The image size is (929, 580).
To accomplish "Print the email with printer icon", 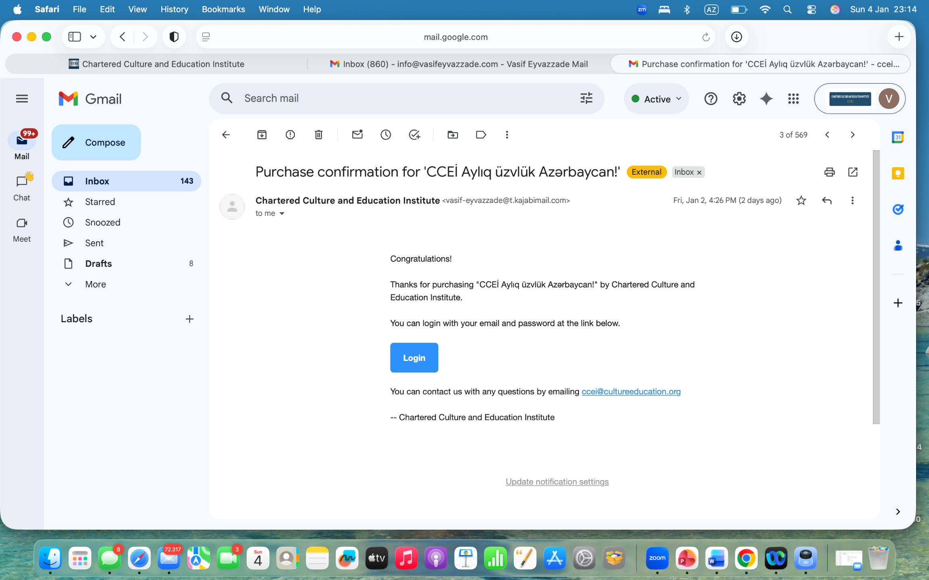I will point(829,172).
